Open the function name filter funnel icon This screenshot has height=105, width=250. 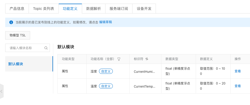click(x=119, y=59)
